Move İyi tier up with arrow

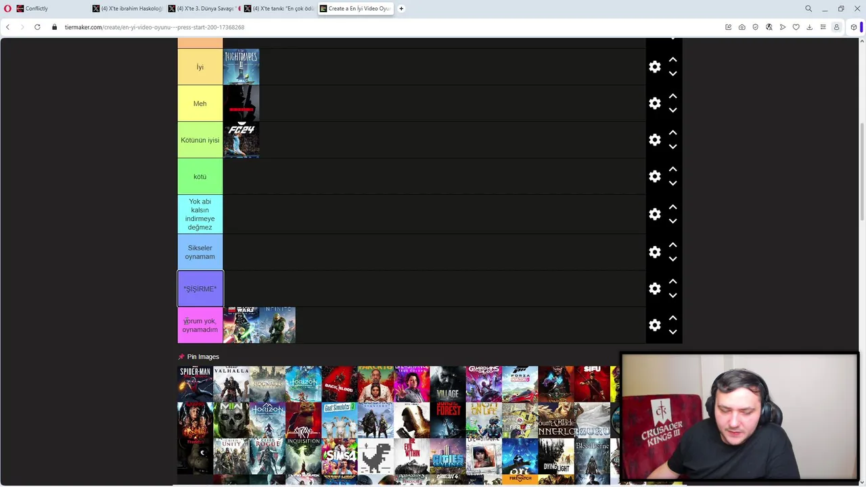pyautogui.click(x=673, y=60)
